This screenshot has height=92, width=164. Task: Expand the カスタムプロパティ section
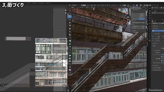pos(157,70)
